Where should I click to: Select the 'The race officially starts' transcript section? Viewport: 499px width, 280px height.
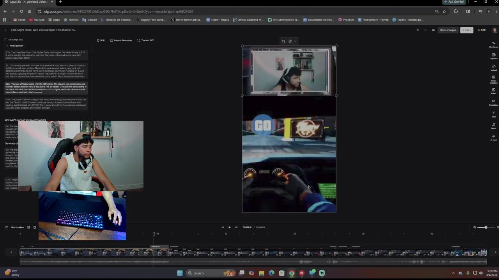tap(46, 88)
